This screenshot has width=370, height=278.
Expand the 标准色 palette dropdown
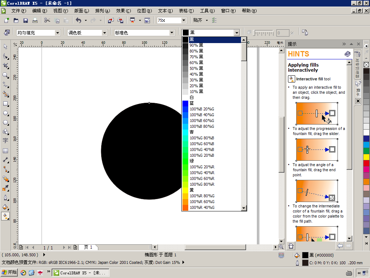(172, 33)
